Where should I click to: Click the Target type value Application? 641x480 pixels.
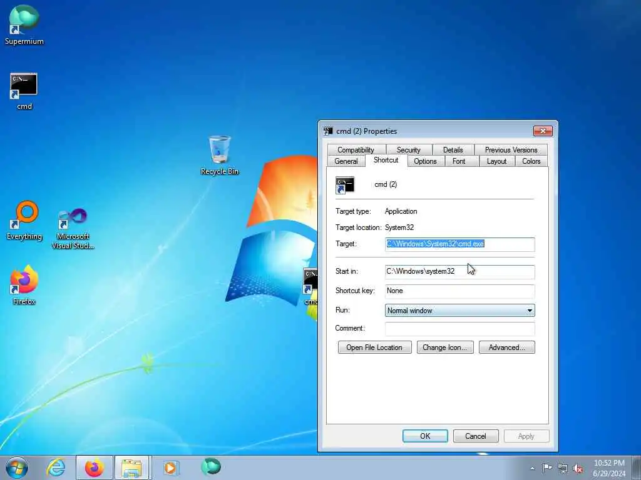[x=401, y=211]
